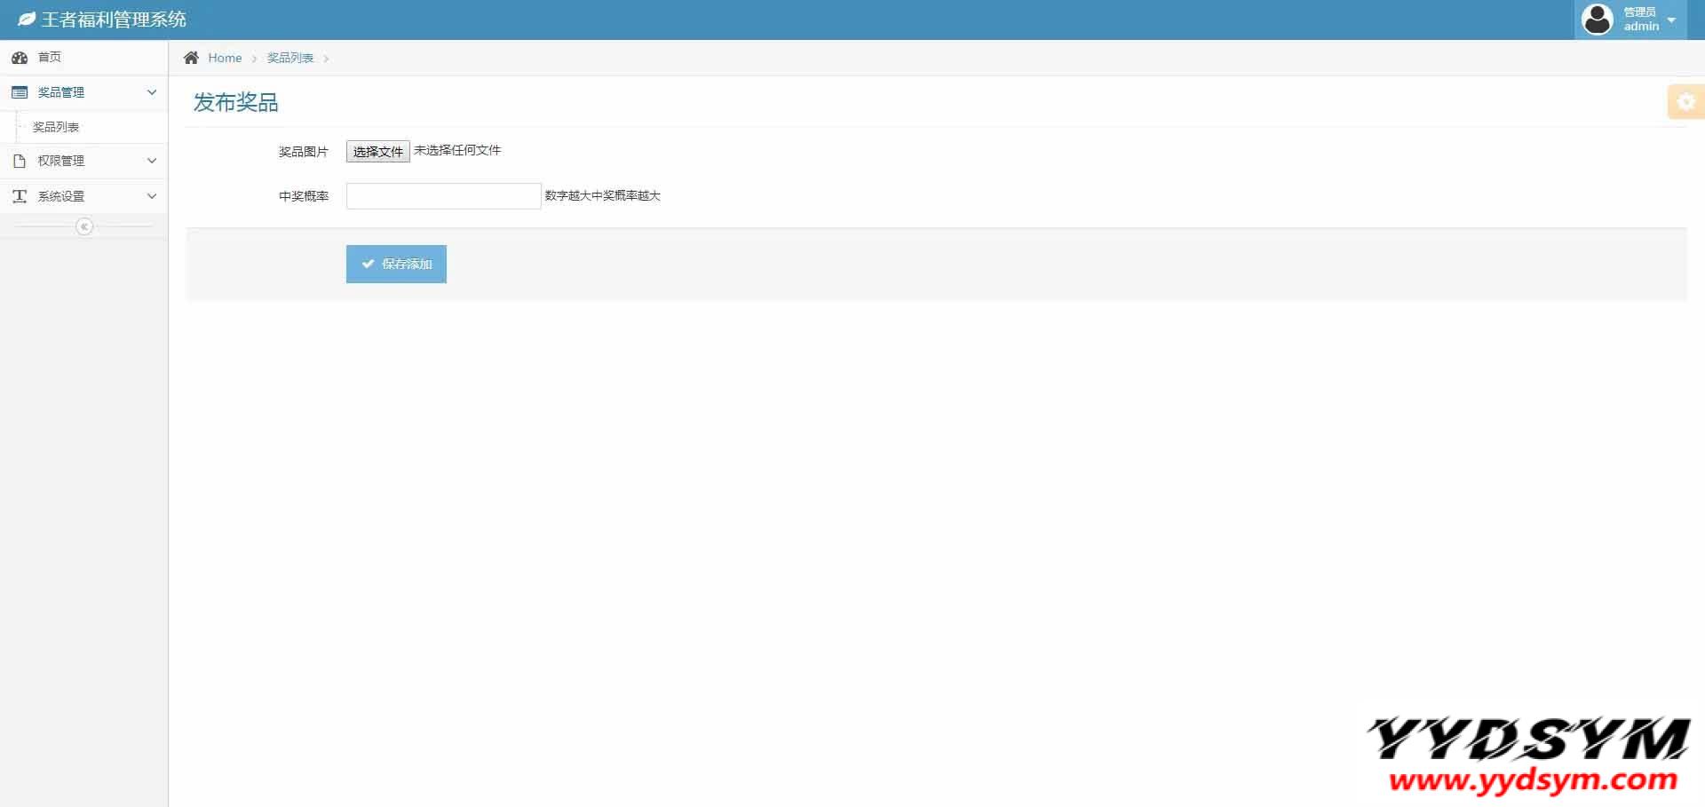Click the leaf logo icon in header
This screenshot has width=1705, height=807.
point(27,20)
